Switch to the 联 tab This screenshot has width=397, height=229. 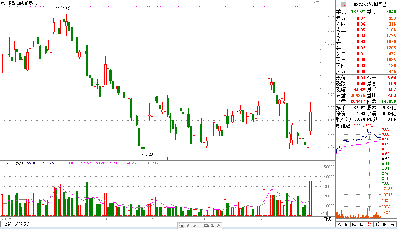tap(377, 224)
